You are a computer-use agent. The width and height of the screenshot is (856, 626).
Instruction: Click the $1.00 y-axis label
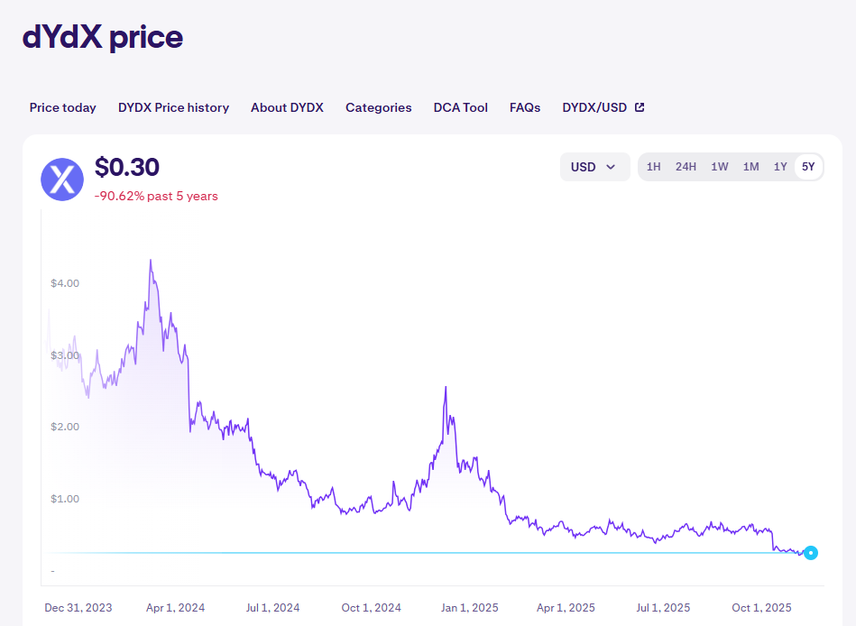pyautogui.click(x=65, y=499)
